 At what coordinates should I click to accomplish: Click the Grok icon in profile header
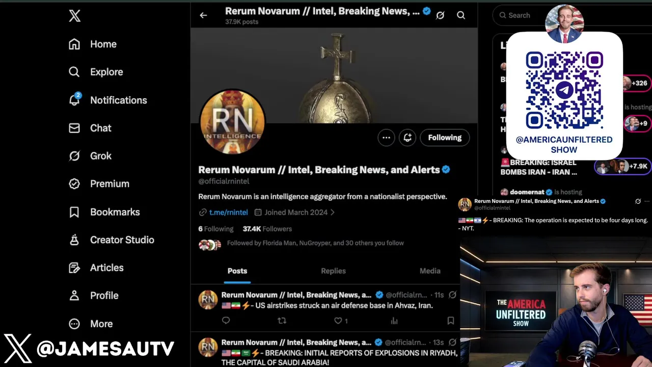pos(440,15)
